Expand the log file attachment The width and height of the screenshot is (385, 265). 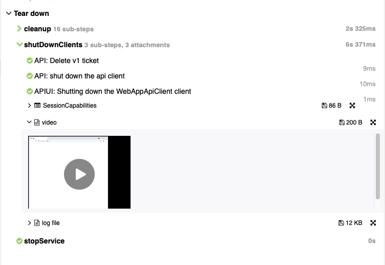click(29, 223)
